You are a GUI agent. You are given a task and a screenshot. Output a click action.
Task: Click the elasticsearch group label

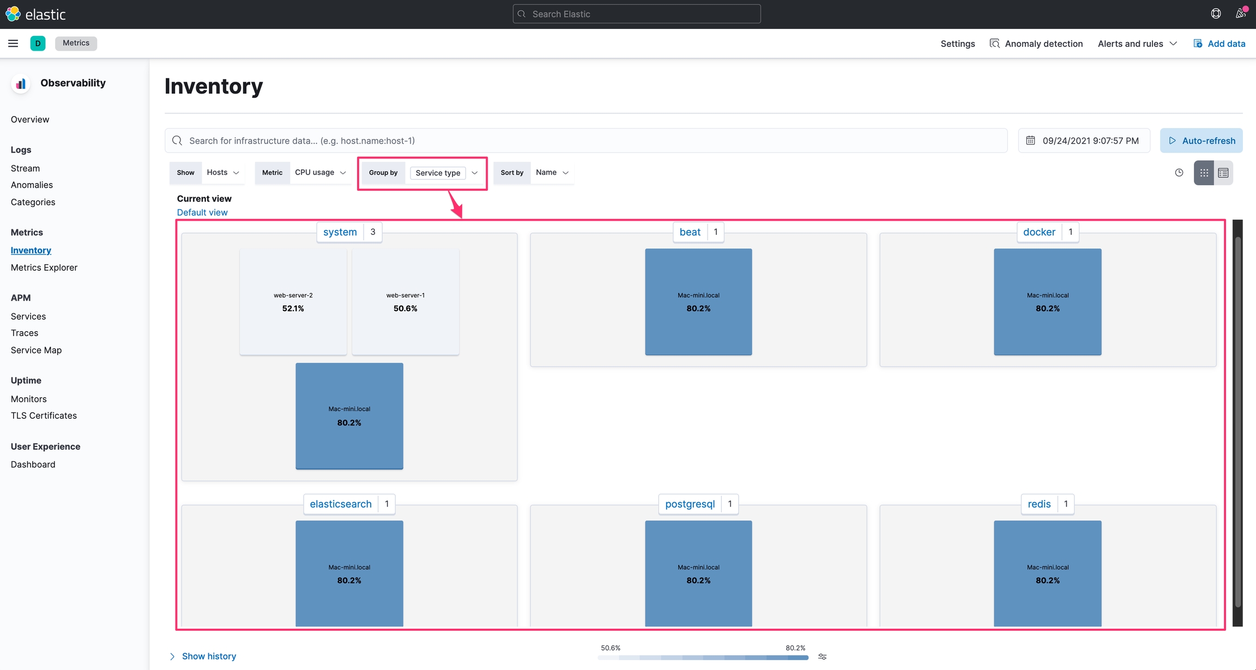pos(341,504)
